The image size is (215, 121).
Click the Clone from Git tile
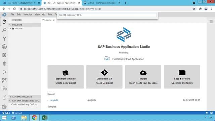click(x=104, y=77)
